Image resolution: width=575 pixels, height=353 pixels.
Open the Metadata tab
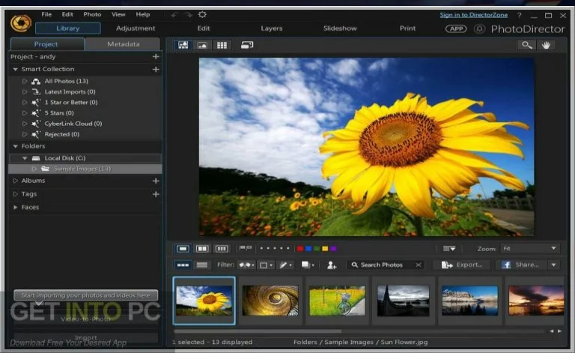pyautogui.click(x=124, y=44)
